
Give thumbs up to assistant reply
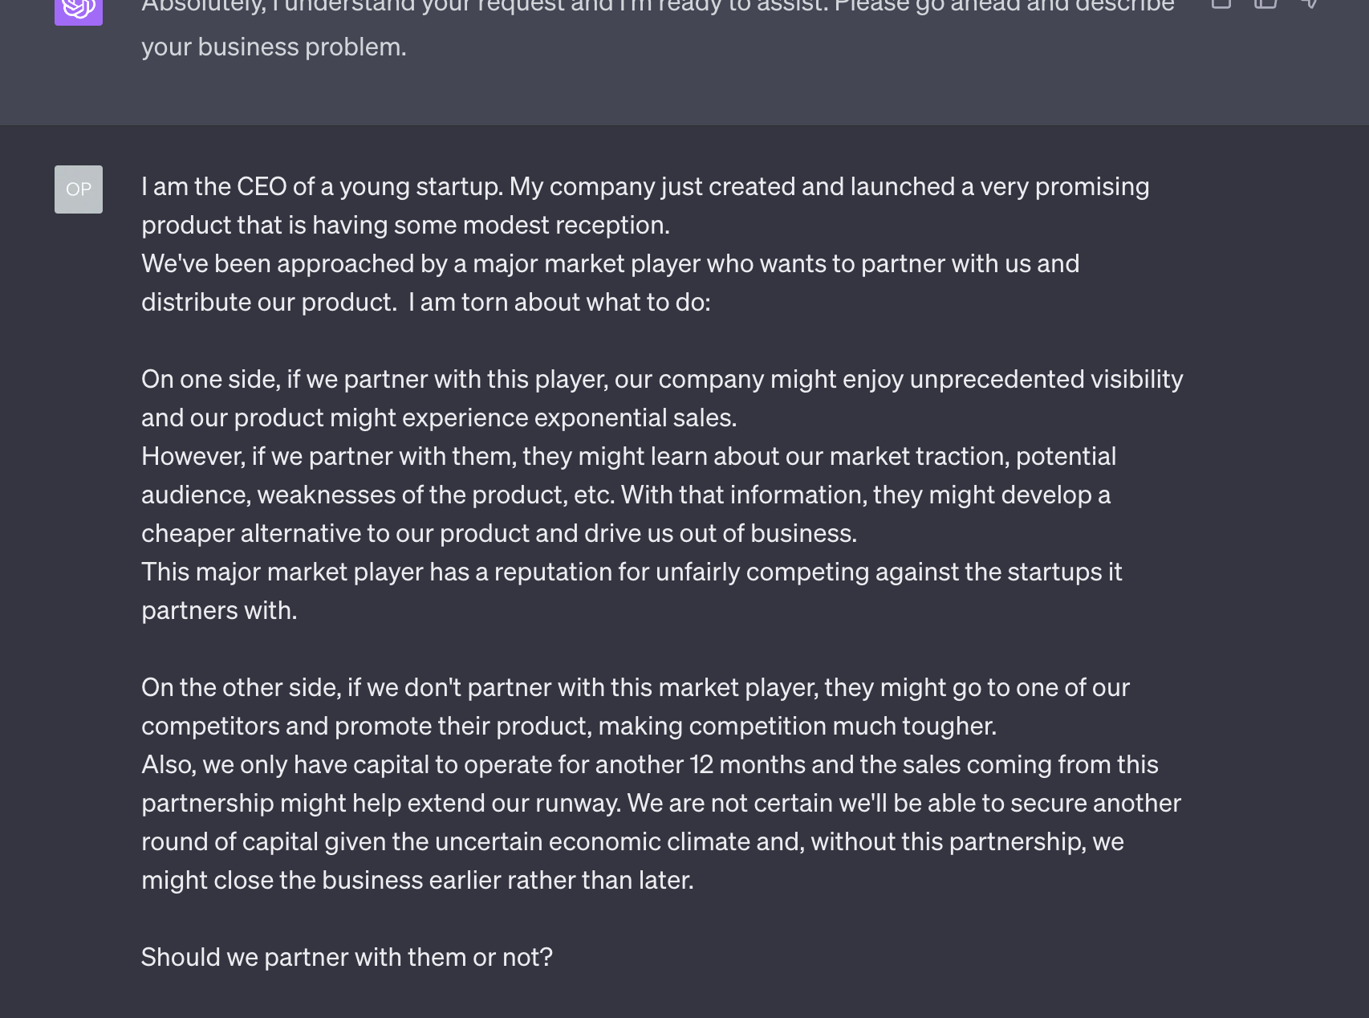1265,3
